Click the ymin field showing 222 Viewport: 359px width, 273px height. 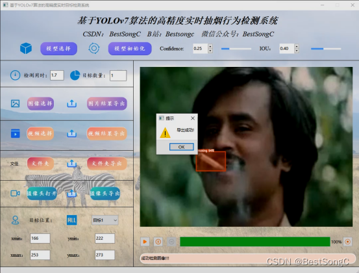click(x=105, y=239)
